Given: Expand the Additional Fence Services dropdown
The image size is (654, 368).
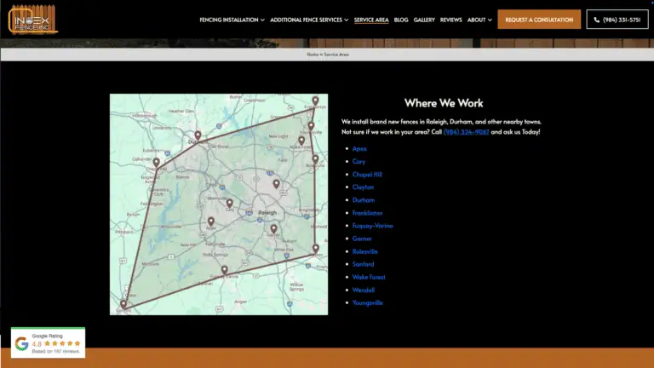Looking at the screenshot, I should [x=309, y=20].
